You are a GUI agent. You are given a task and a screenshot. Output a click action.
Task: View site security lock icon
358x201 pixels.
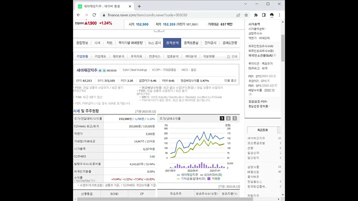104,15
